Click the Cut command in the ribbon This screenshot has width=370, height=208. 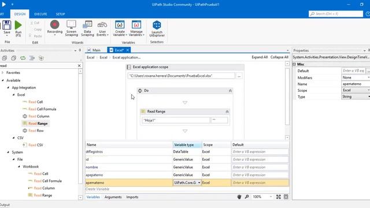tap(35, 23)
